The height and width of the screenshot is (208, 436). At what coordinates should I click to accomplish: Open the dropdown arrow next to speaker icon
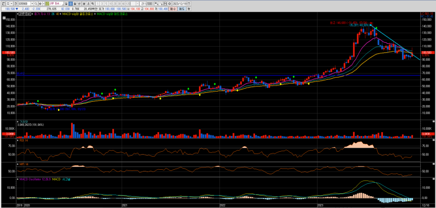click(x=43, y=3)
